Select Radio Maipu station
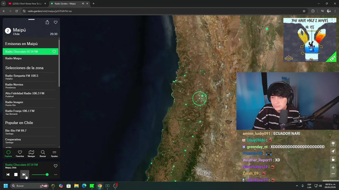Screen dimensions: 339x190 (30, 58)
